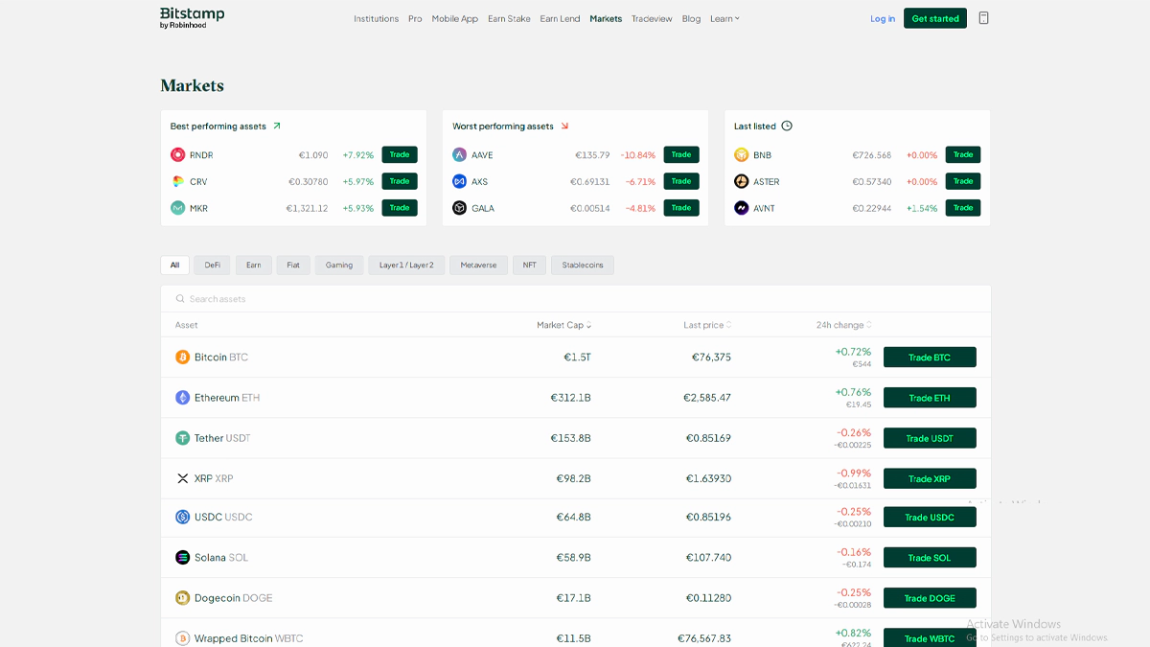Click the BNB coin icon
Screen dimensions: 1150x647
point(741,155)
